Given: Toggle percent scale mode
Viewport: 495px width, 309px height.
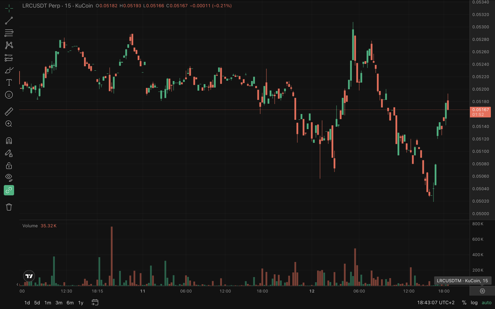Looking at the screenshot, I should tap(464, 303).
